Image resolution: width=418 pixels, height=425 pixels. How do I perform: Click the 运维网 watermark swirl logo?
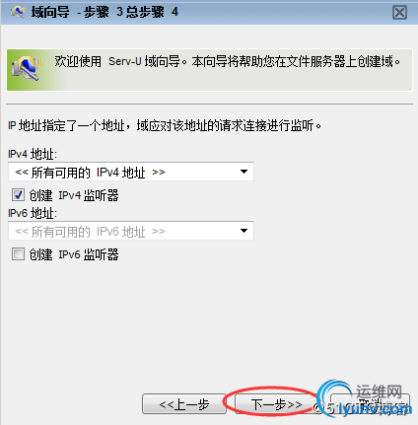(x=335, y=396)
